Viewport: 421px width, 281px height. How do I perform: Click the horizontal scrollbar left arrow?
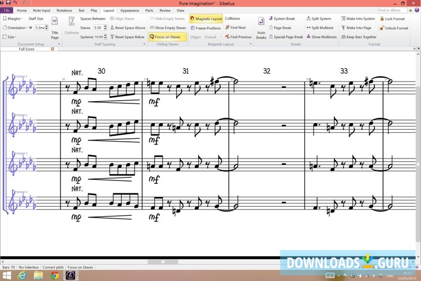tap(2, 262)
